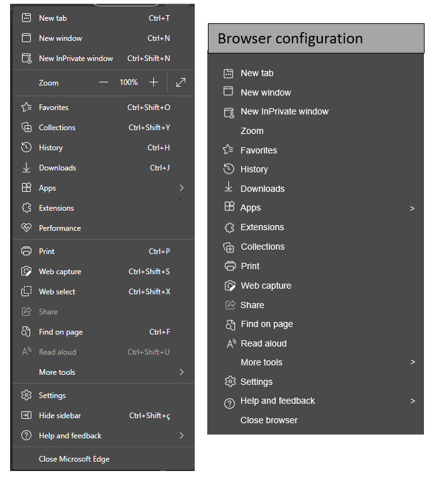Click New InPrivate window icon in configuration panel
Screen dimensions: 434x488
[x=229, y=113]
